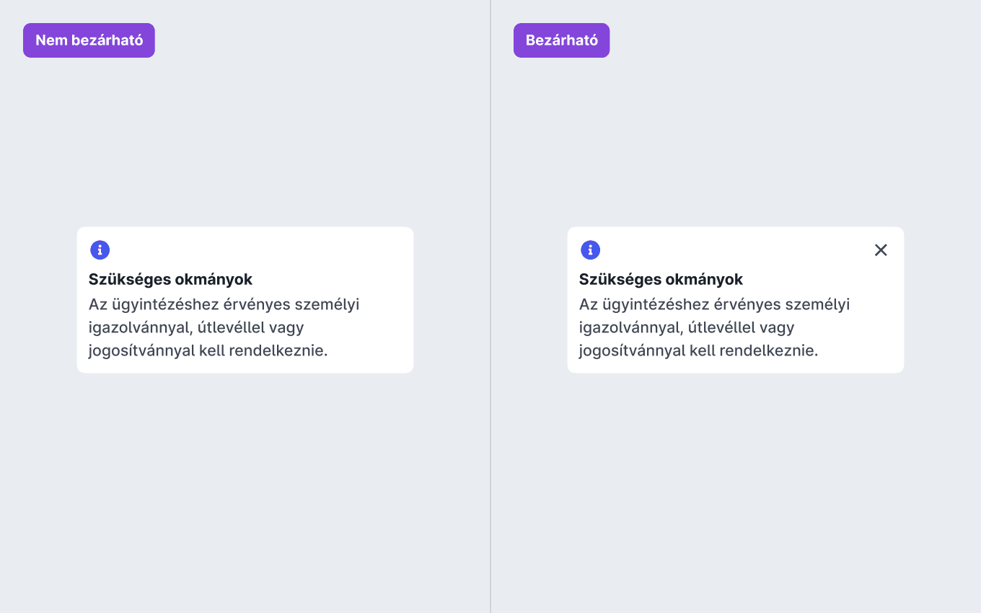
Task: Click the info icon in the non-closable alert
Action: pos(100,250)
